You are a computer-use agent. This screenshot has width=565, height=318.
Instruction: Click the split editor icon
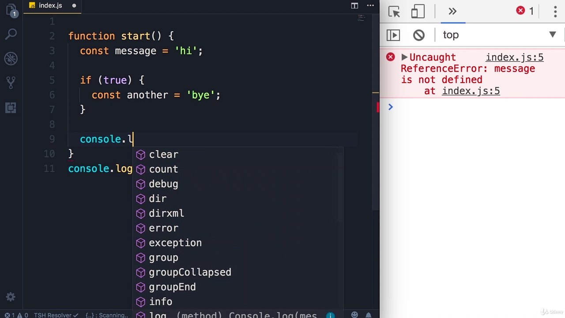click(354, 6)
